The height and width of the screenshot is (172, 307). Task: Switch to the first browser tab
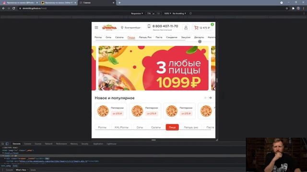20,3
